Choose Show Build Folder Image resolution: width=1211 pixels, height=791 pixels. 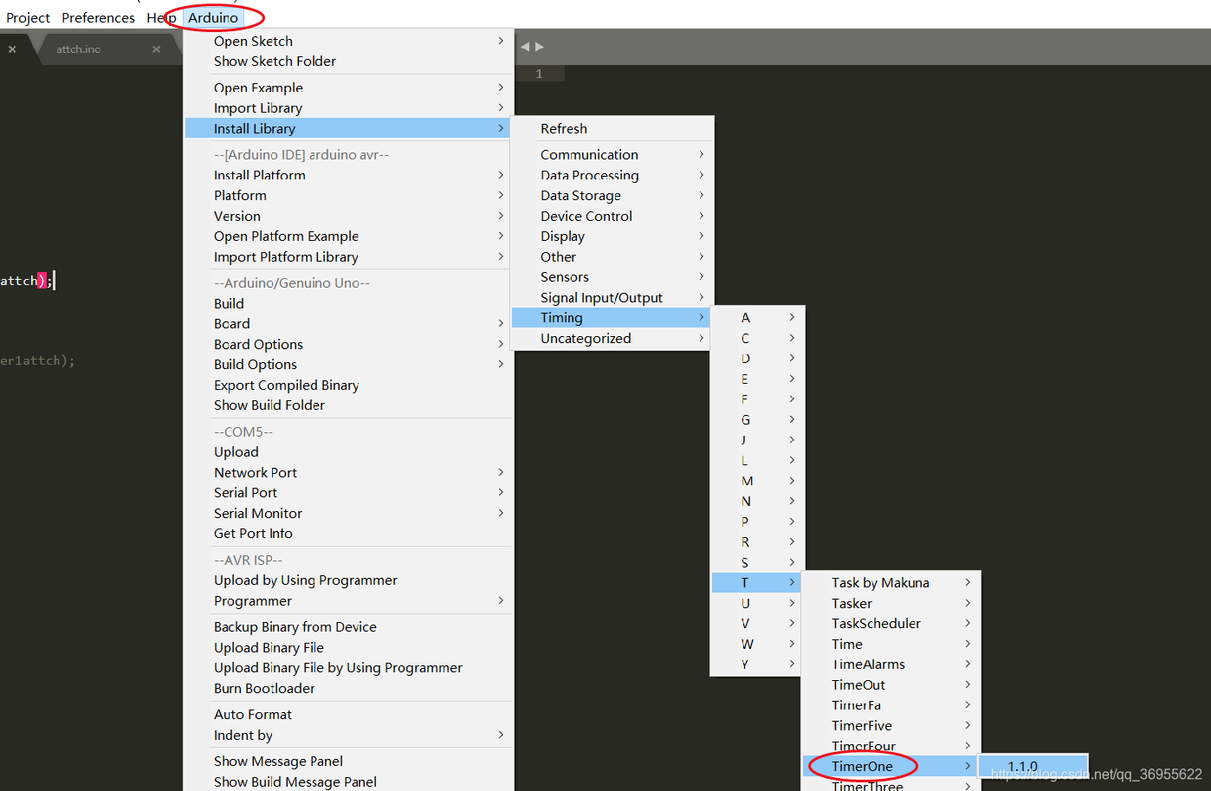tap(347, 405)
